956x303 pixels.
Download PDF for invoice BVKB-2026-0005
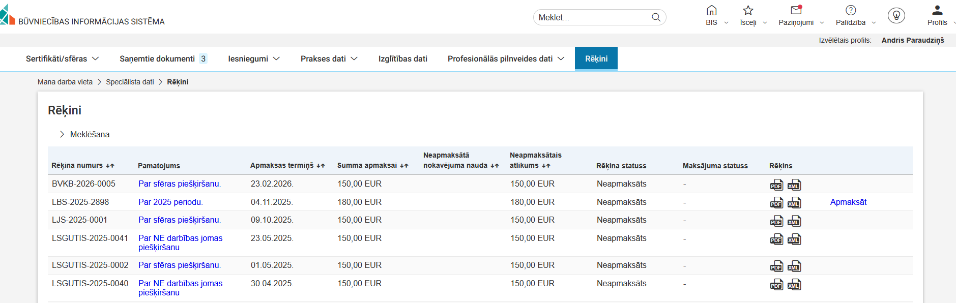click(x=776, y=185)
